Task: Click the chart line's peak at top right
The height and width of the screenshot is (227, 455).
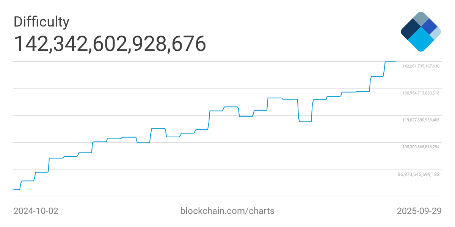Action: 391,61
